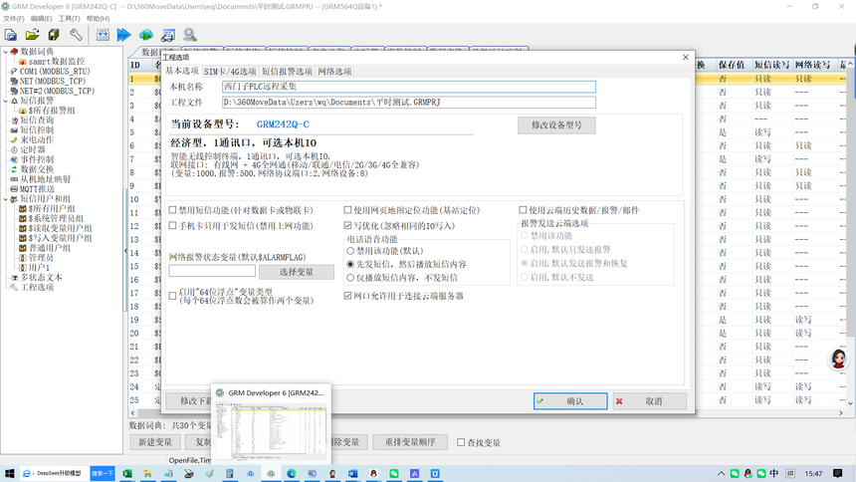Screen dimensions: 856x482
Task: Select $系统管理员组 tree item
Action: [x=56, y=219]
